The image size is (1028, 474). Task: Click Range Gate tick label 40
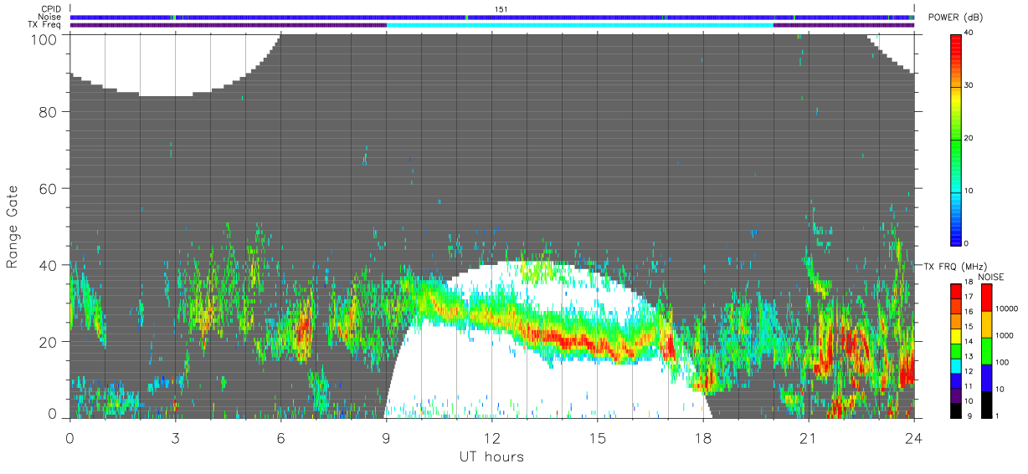pos(49,265)
